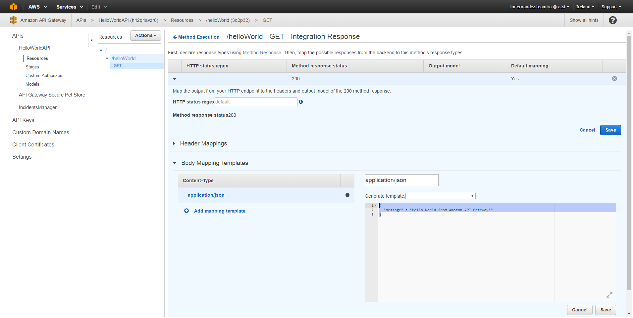Image resolution: width=633 pixels, height=318 pixels.
Task: Open Custom Domain Names
Action: click(41, 132)
